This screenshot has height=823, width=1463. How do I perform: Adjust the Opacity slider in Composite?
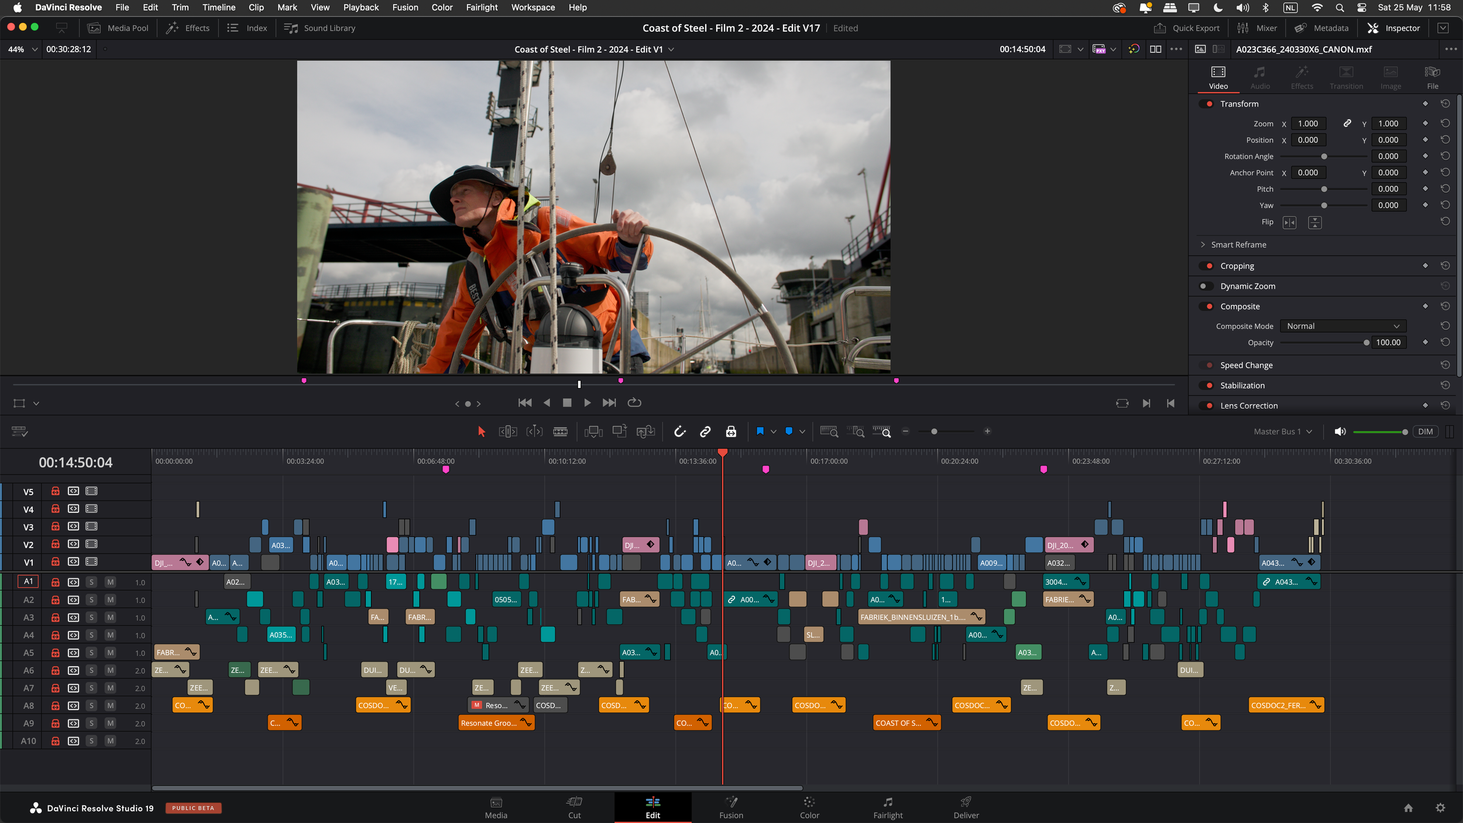(1366, 343)
